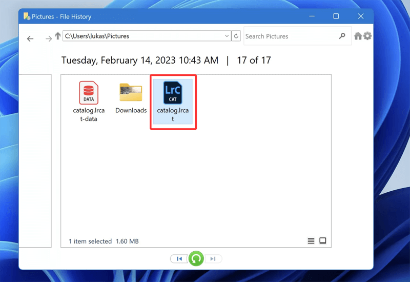This screenshot has width=410, height=282.
Task: Click the magnifier search icon
Action: (342, 36)
